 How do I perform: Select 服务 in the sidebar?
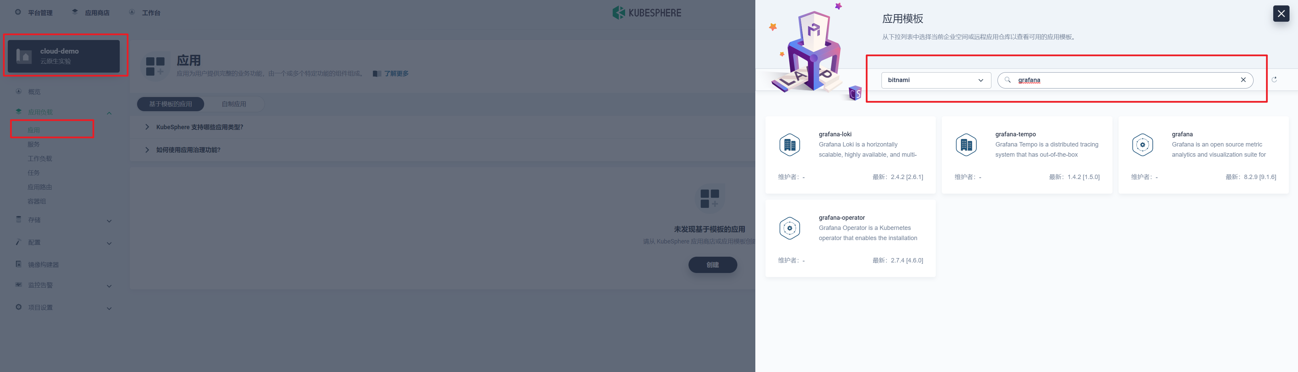tap(34, 144)
